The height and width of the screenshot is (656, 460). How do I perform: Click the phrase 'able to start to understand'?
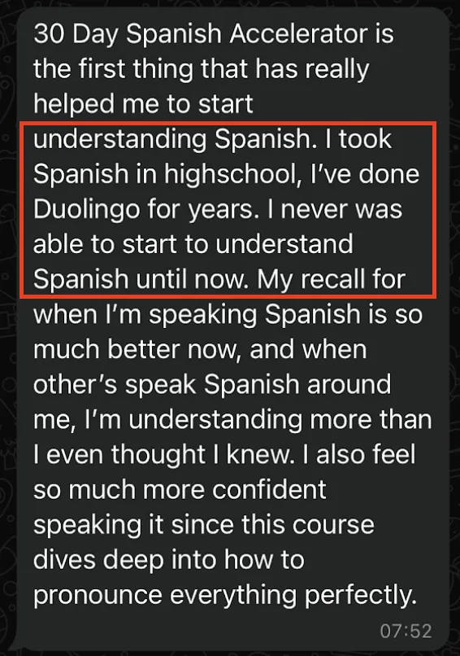[193, 244]
